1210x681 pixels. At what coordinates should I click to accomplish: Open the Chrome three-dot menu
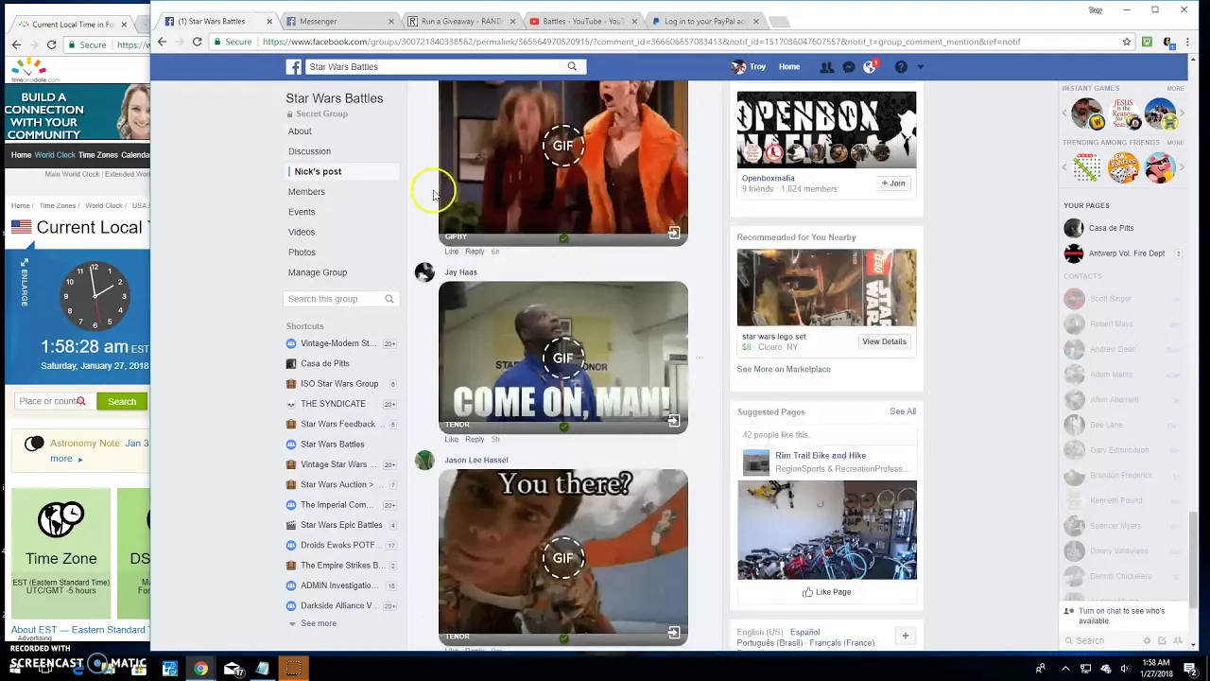tap(1185, 42)
